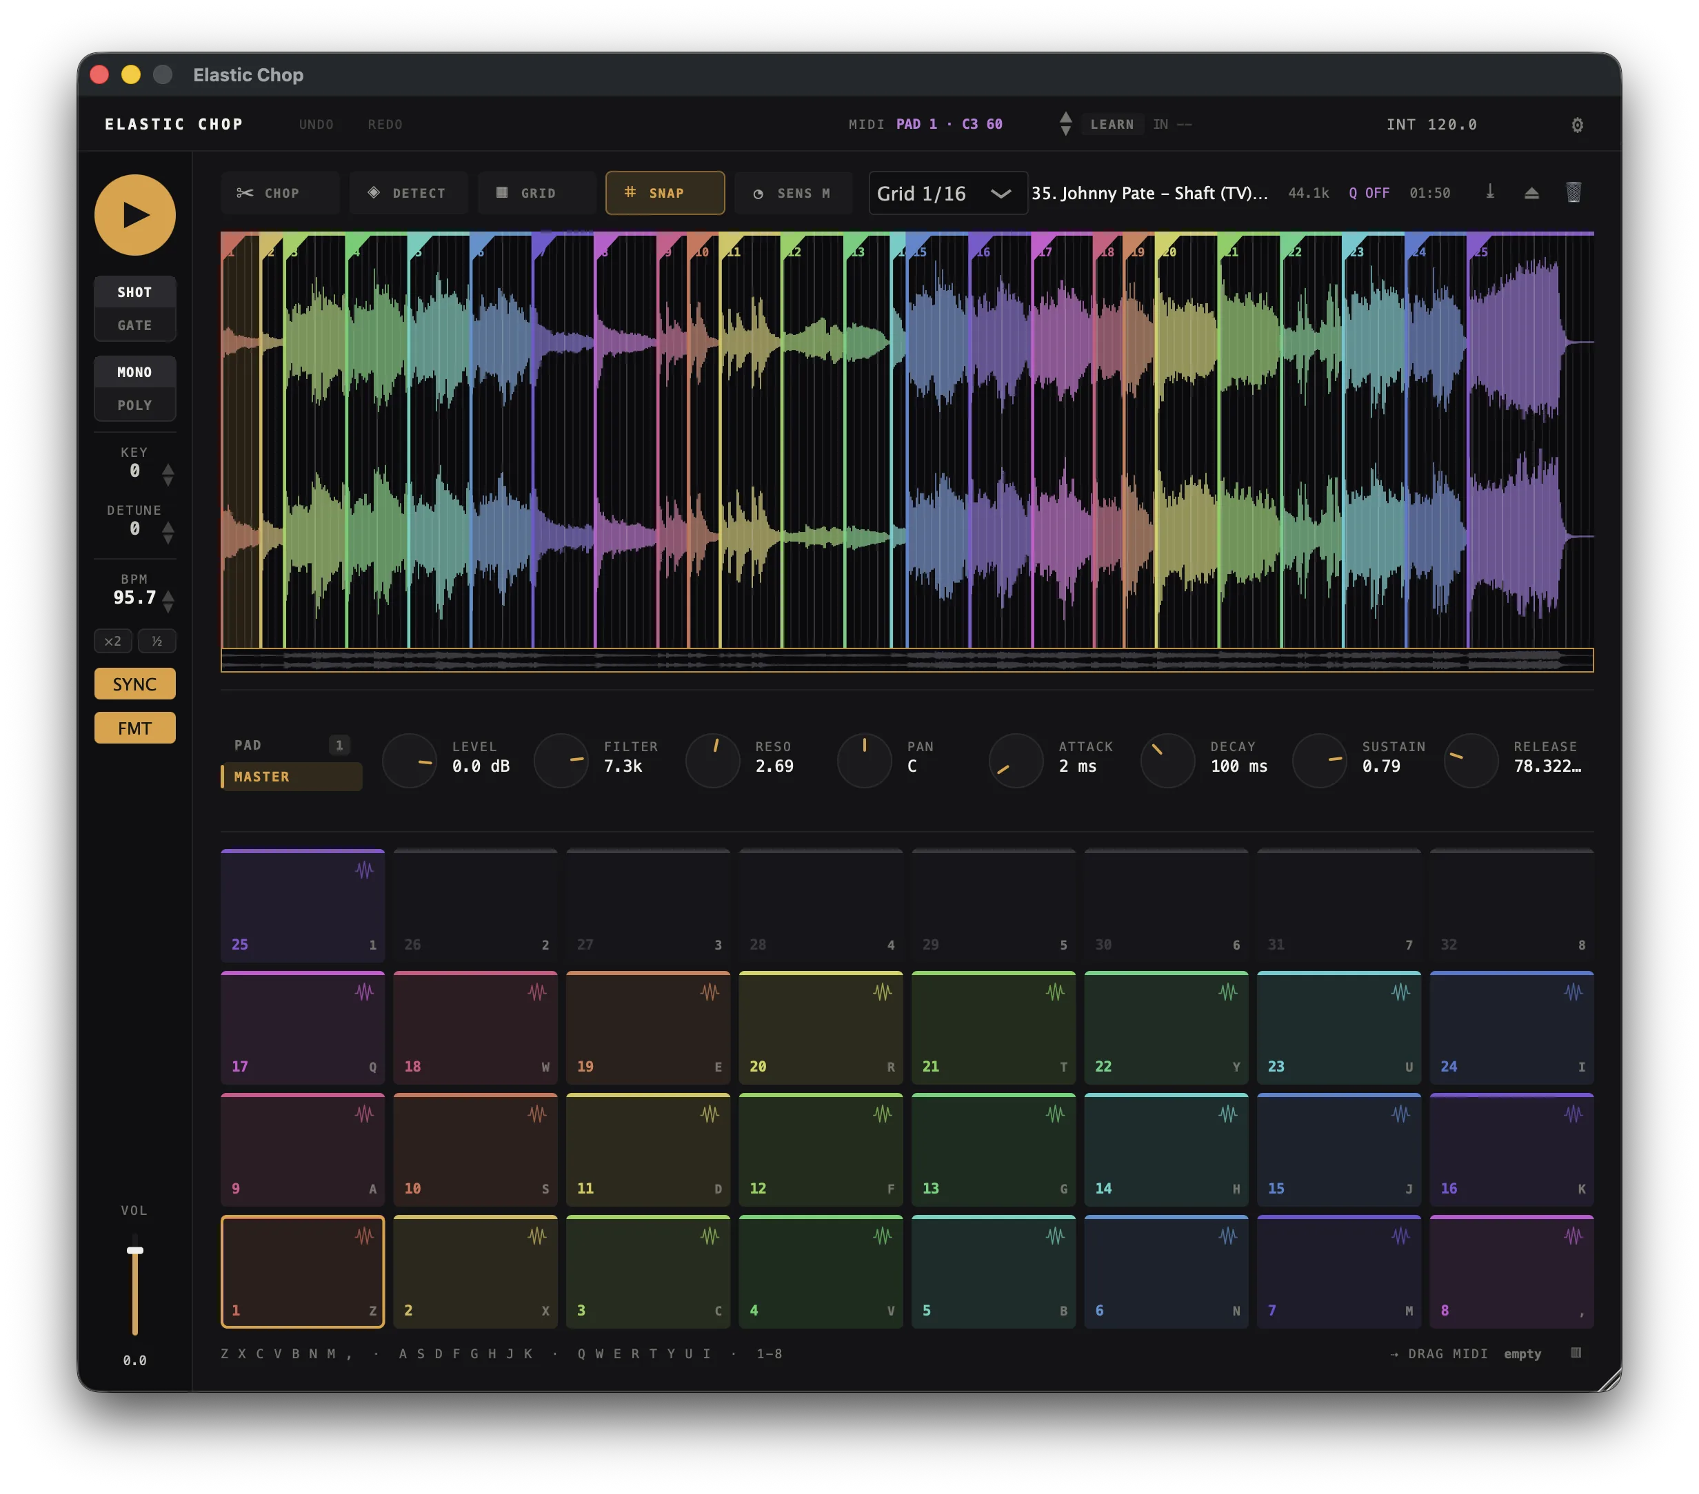The height and width of the screenshot is (1494, 1699).
Task: Click the BPM 95.7 stepper arrows
Action: coord(168,602)
